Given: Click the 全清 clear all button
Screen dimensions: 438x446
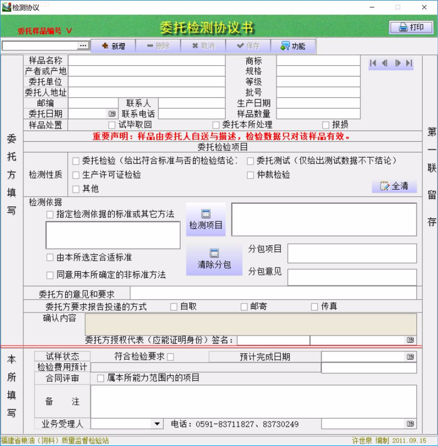Looking at the screenshot, I should coord(394,186).
